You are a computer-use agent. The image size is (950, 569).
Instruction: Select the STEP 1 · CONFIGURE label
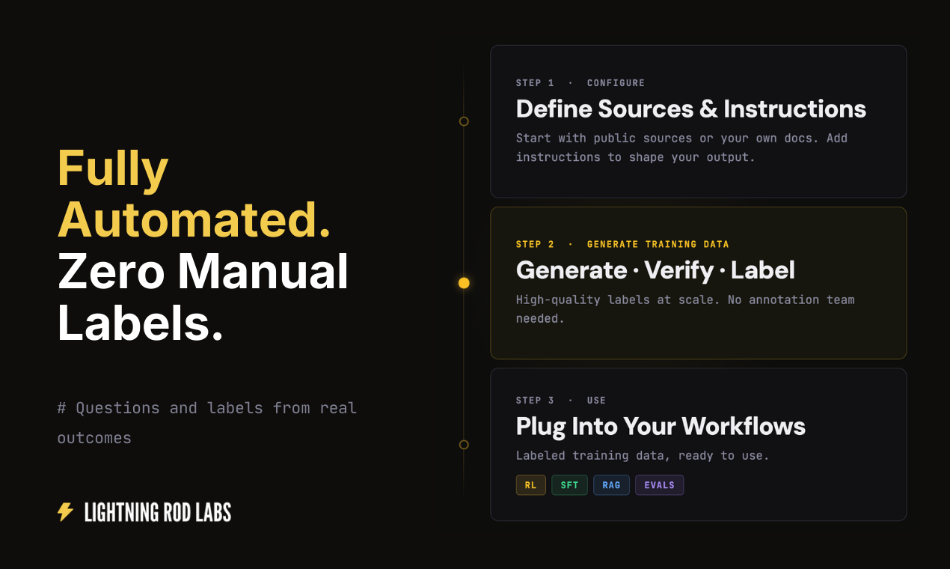tap(580, 82)
